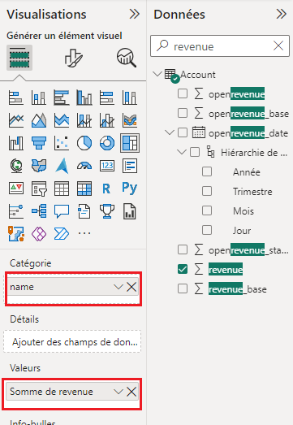Add the paginated report visual

pyautogui.click(x=130, y=211)
